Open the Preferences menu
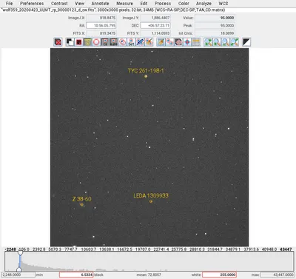Viewport: 296px width, 279px height. tap(32, 4)
